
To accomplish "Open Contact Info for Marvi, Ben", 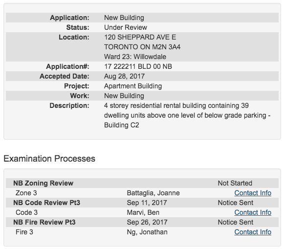I will pos(253,212).
